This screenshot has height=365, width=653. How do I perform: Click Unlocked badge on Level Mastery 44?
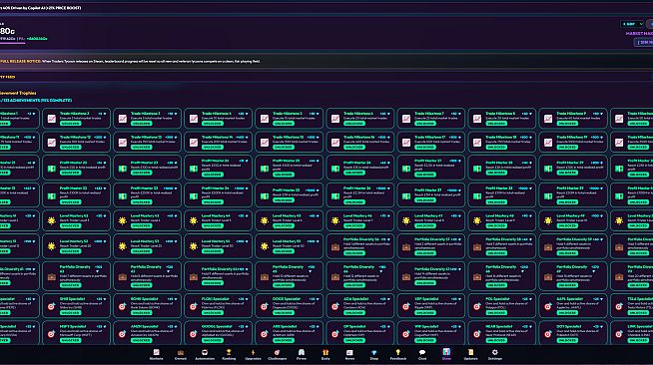tap(213, 225)
